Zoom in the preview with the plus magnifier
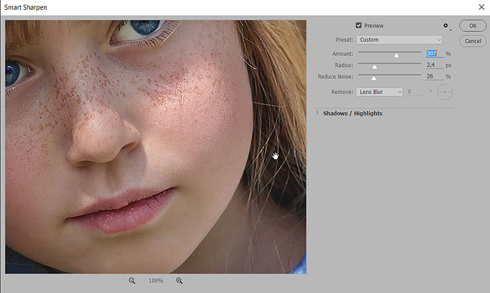Viewport: 490px width, 293px height. coord(179,281)
